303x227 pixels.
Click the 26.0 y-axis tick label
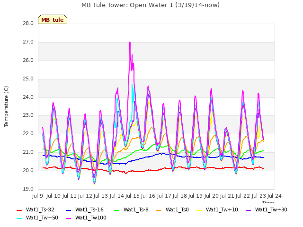pyautogui.click(x=28, y=61)
